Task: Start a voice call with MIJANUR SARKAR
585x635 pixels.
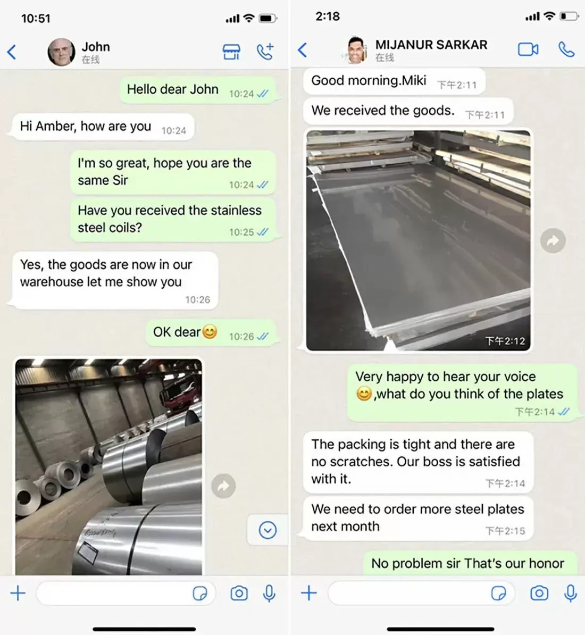Action: coord(566,49)
